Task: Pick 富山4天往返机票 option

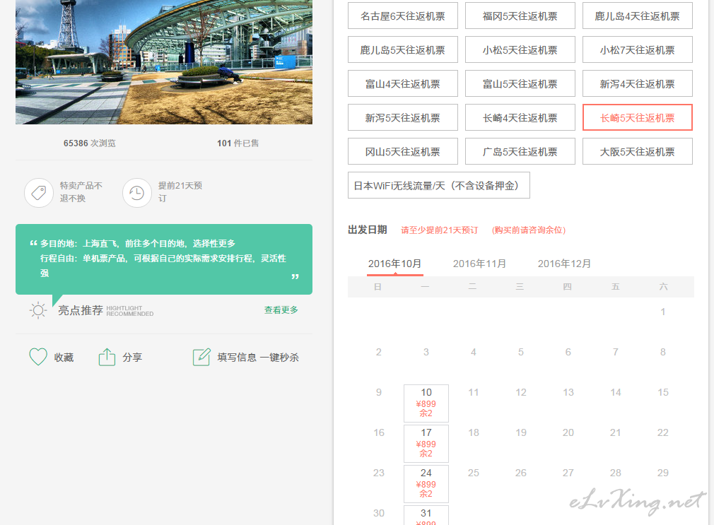Action: click(x=402, y=84)
